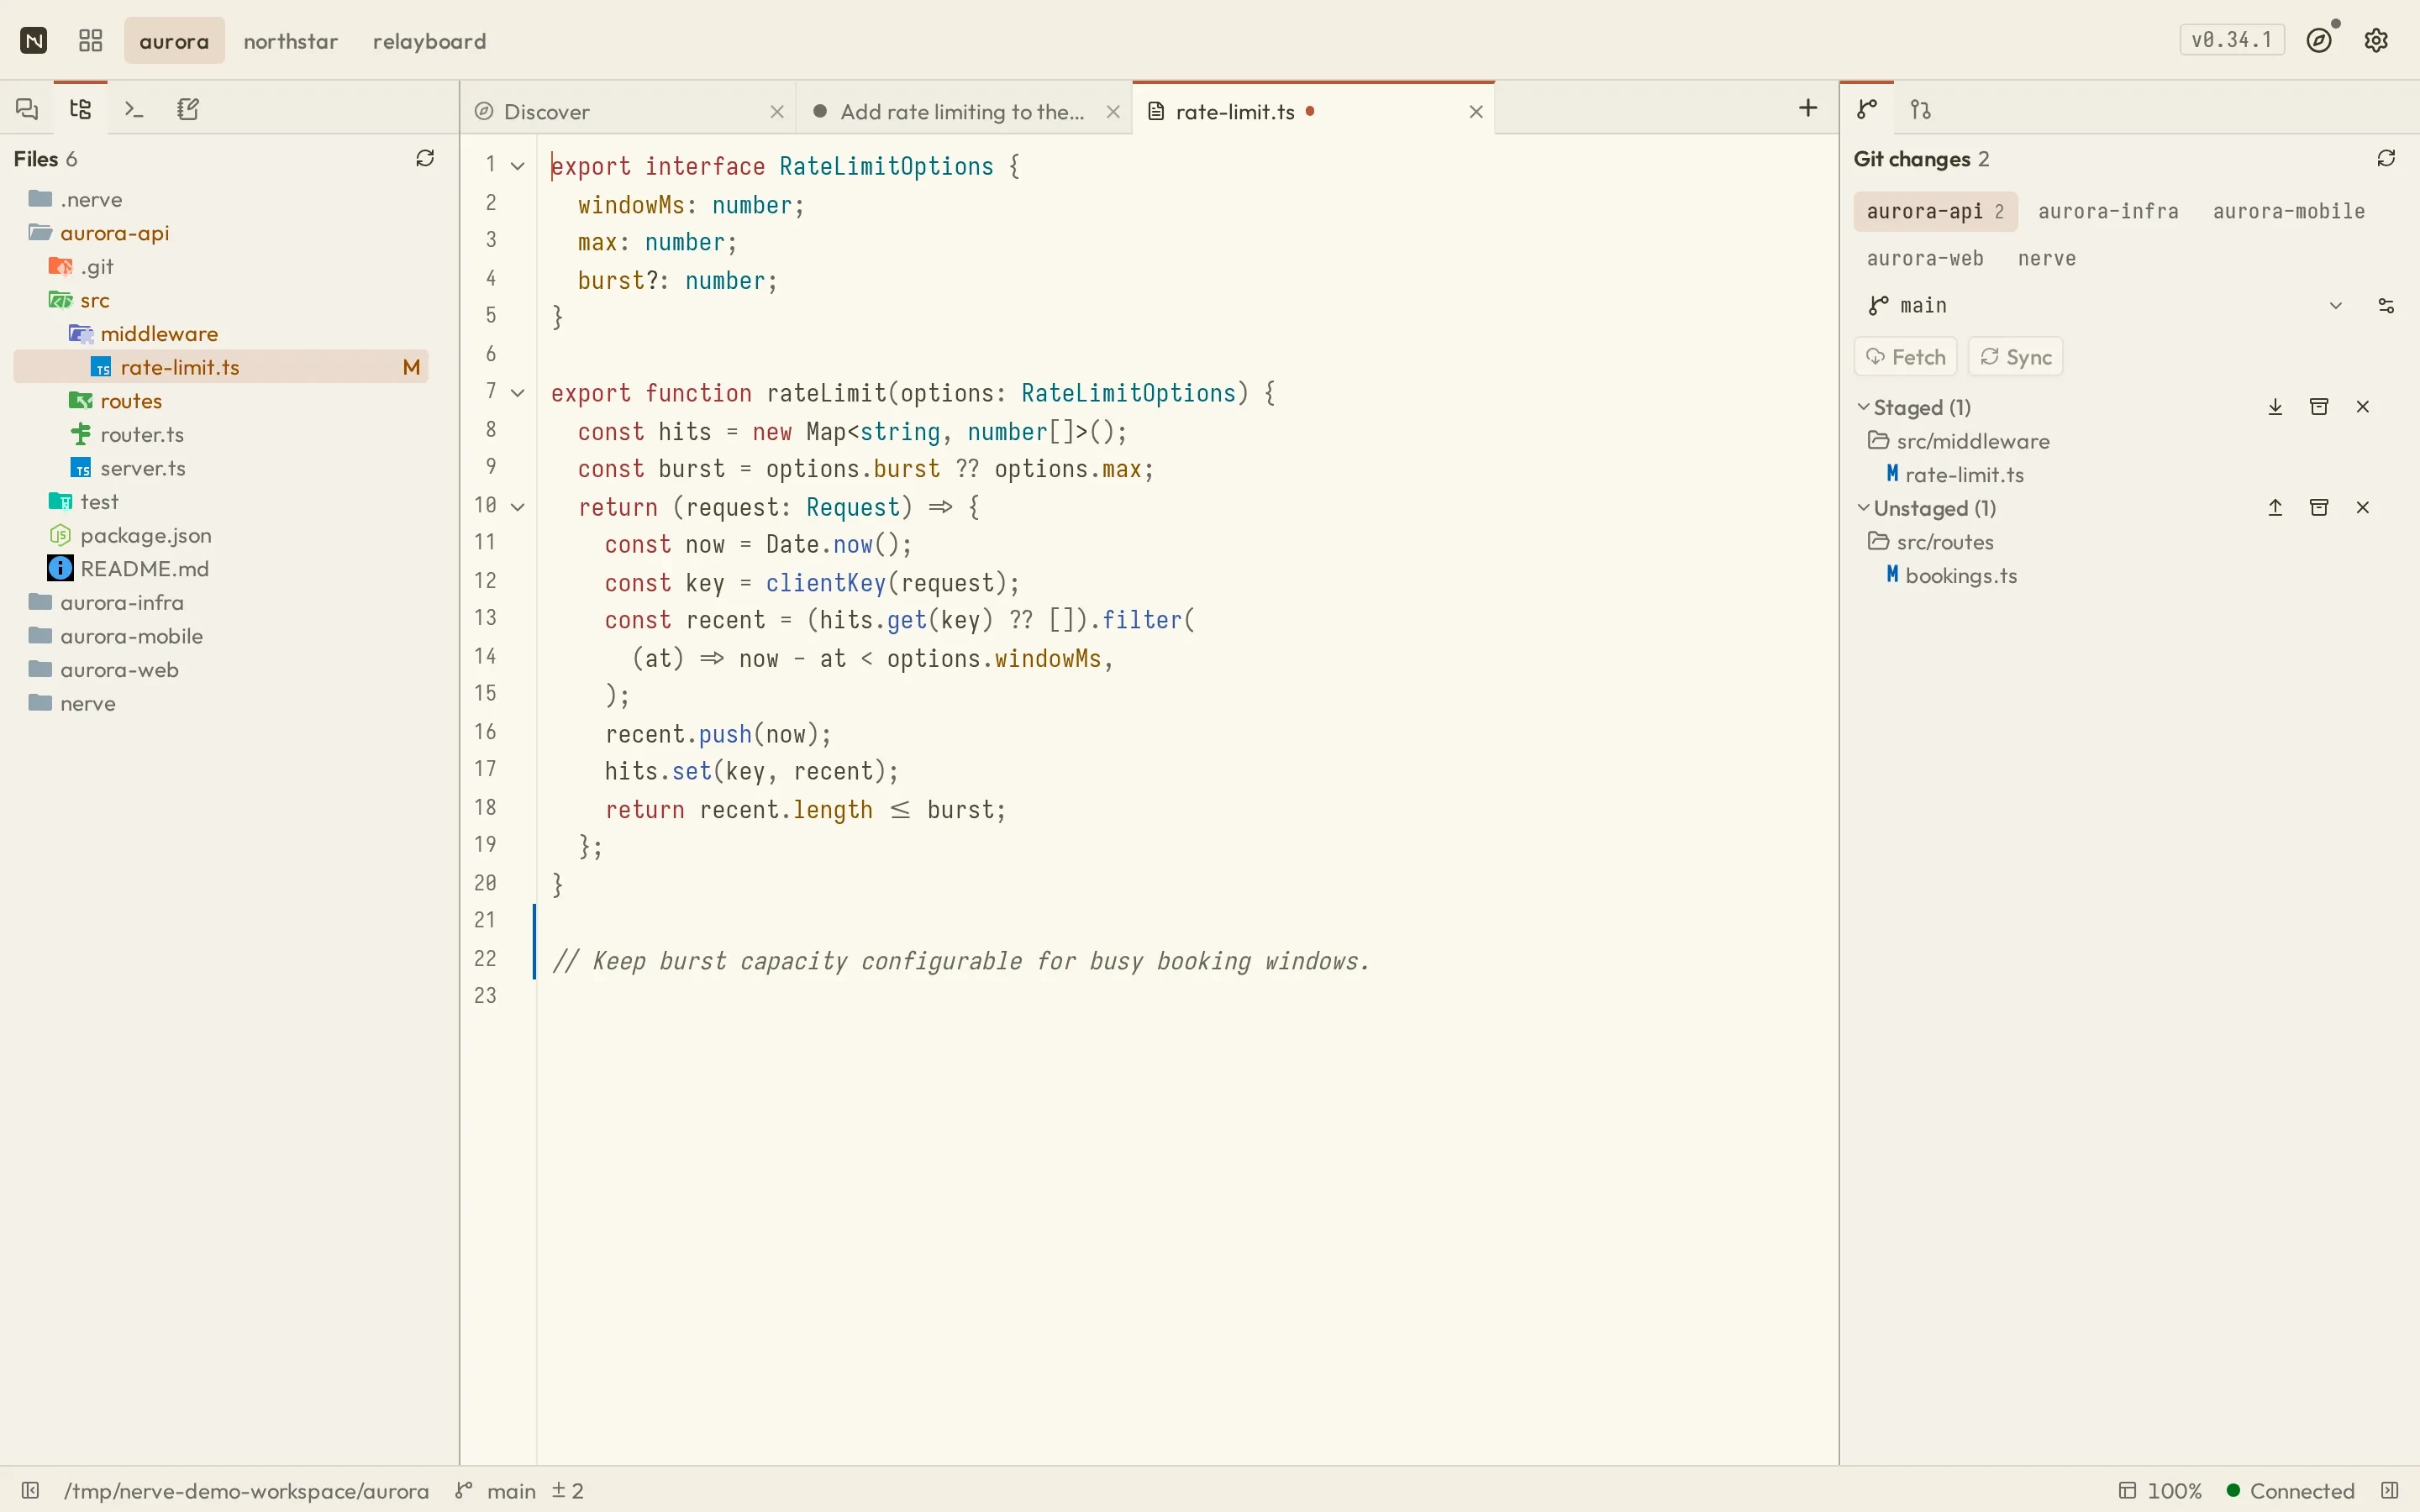Open the workspaces grid icon
2420x1512 pixels.
pyautogui.click(x=91, y=40)
